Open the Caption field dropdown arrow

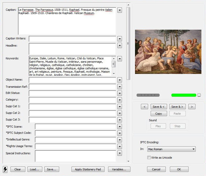coord(120,10)
